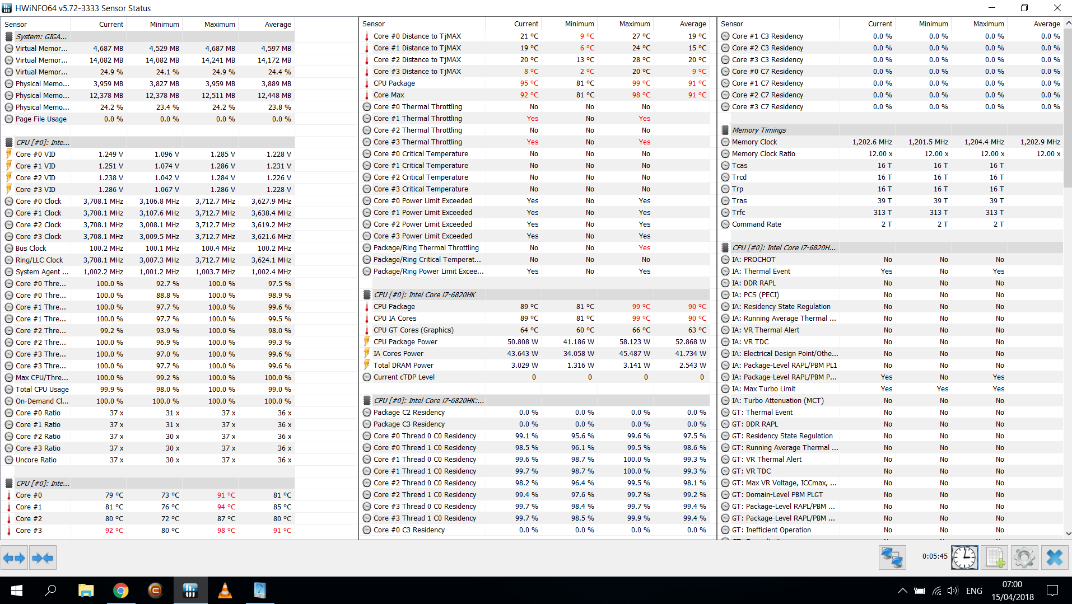This screenshot has height=604, width=1072.
Task: Click the vertical scrollbar down arrow
Action: tap(1068, 533)
